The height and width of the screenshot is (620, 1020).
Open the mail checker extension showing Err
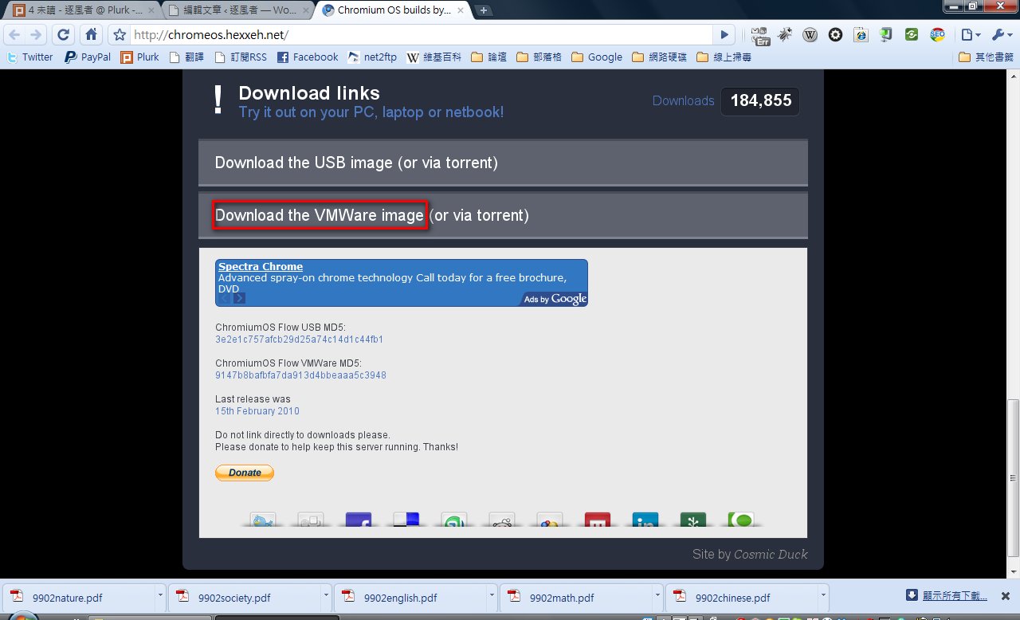coord(759,35)
